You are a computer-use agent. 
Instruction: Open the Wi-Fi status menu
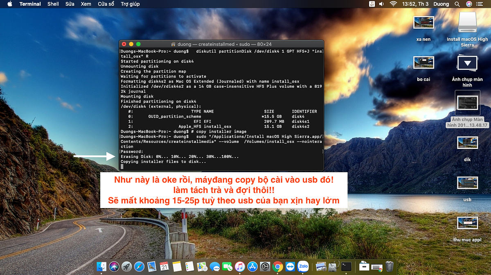coord(393,4)
